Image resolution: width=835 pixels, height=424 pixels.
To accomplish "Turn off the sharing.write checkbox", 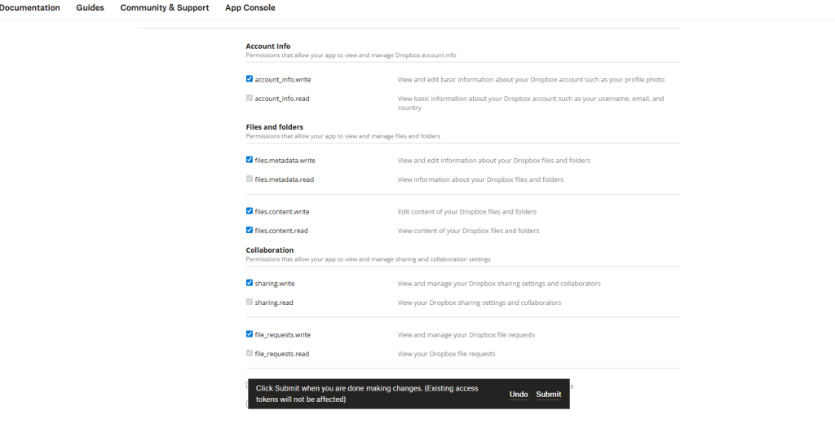I will (x=250, y=283).
